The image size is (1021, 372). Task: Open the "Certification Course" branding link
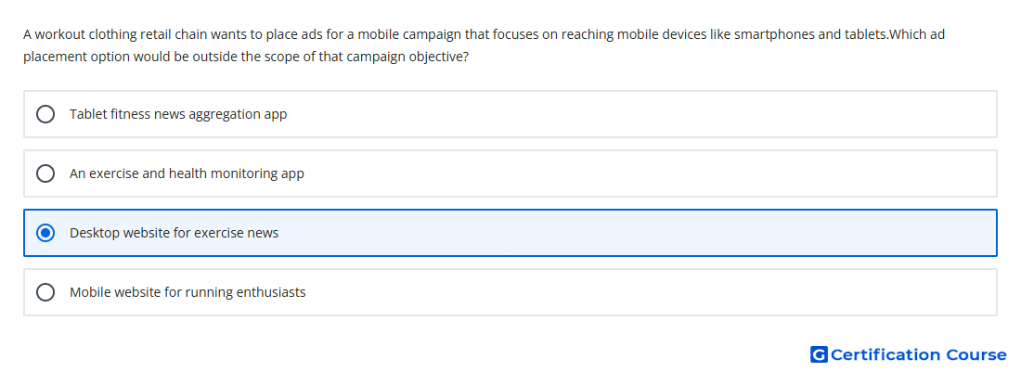point(909,354)
